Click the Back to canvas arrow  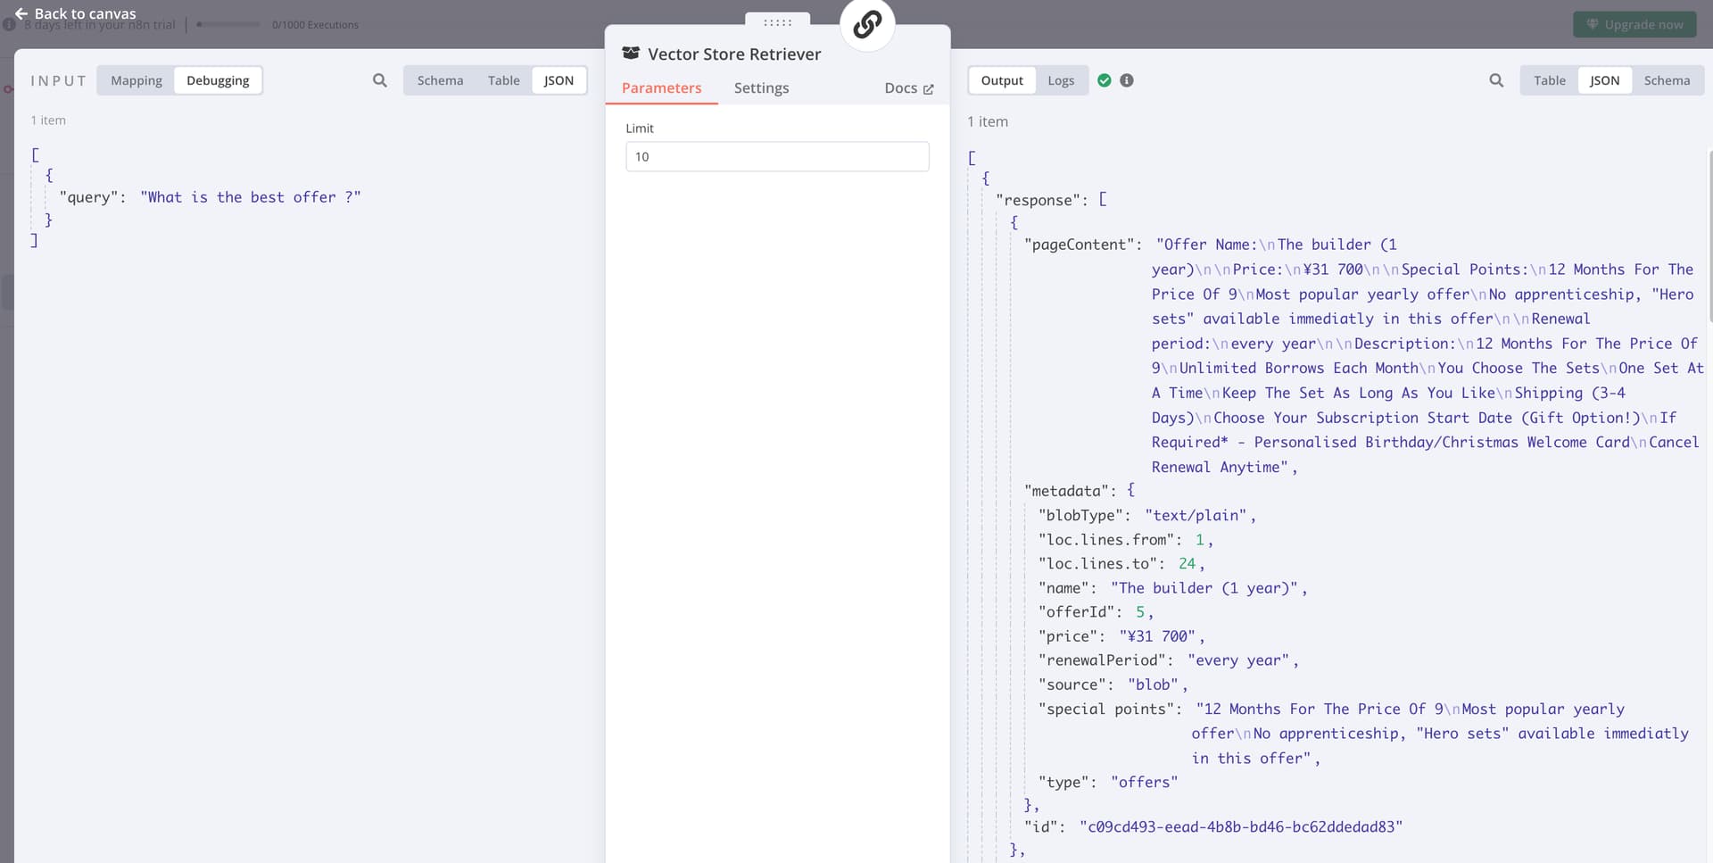coord(21,13)
